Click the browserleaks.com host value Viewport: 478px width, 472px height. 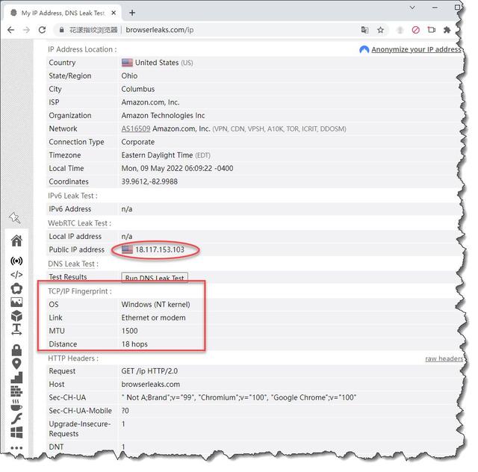(151, 384)
